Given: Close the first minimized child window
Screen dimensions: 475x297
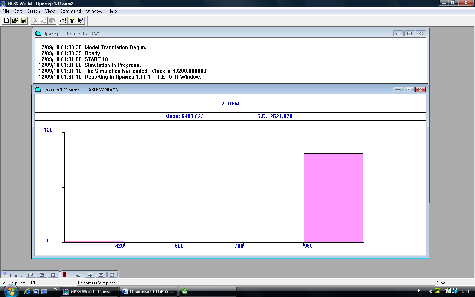Looking at the screenshot, I should [x=53, y=275].
